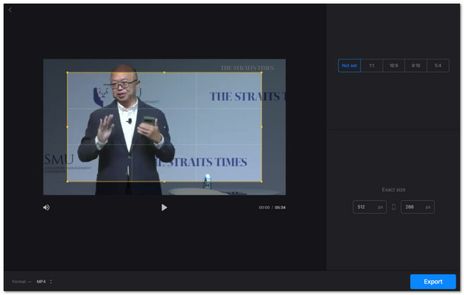464x295 pixels.
Task: Play the video preview
Action: (x=164, y=208)
